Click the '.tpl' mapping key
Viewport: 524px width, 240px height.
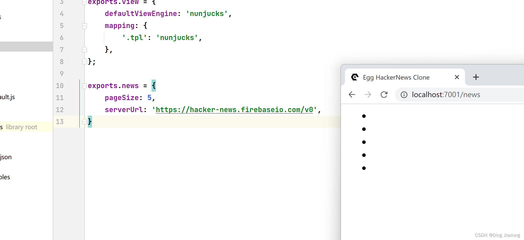[x=134, y=38]
